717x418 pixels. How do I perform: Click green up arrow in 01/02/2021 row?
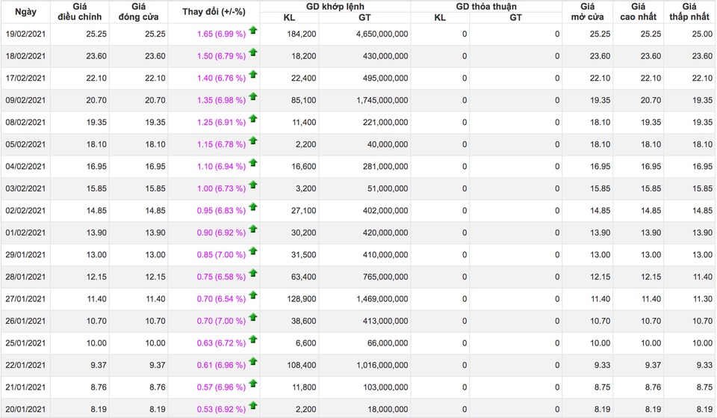[253, 229]
